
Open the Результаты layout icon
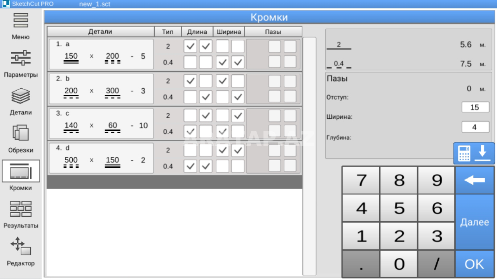click(21, 209)
